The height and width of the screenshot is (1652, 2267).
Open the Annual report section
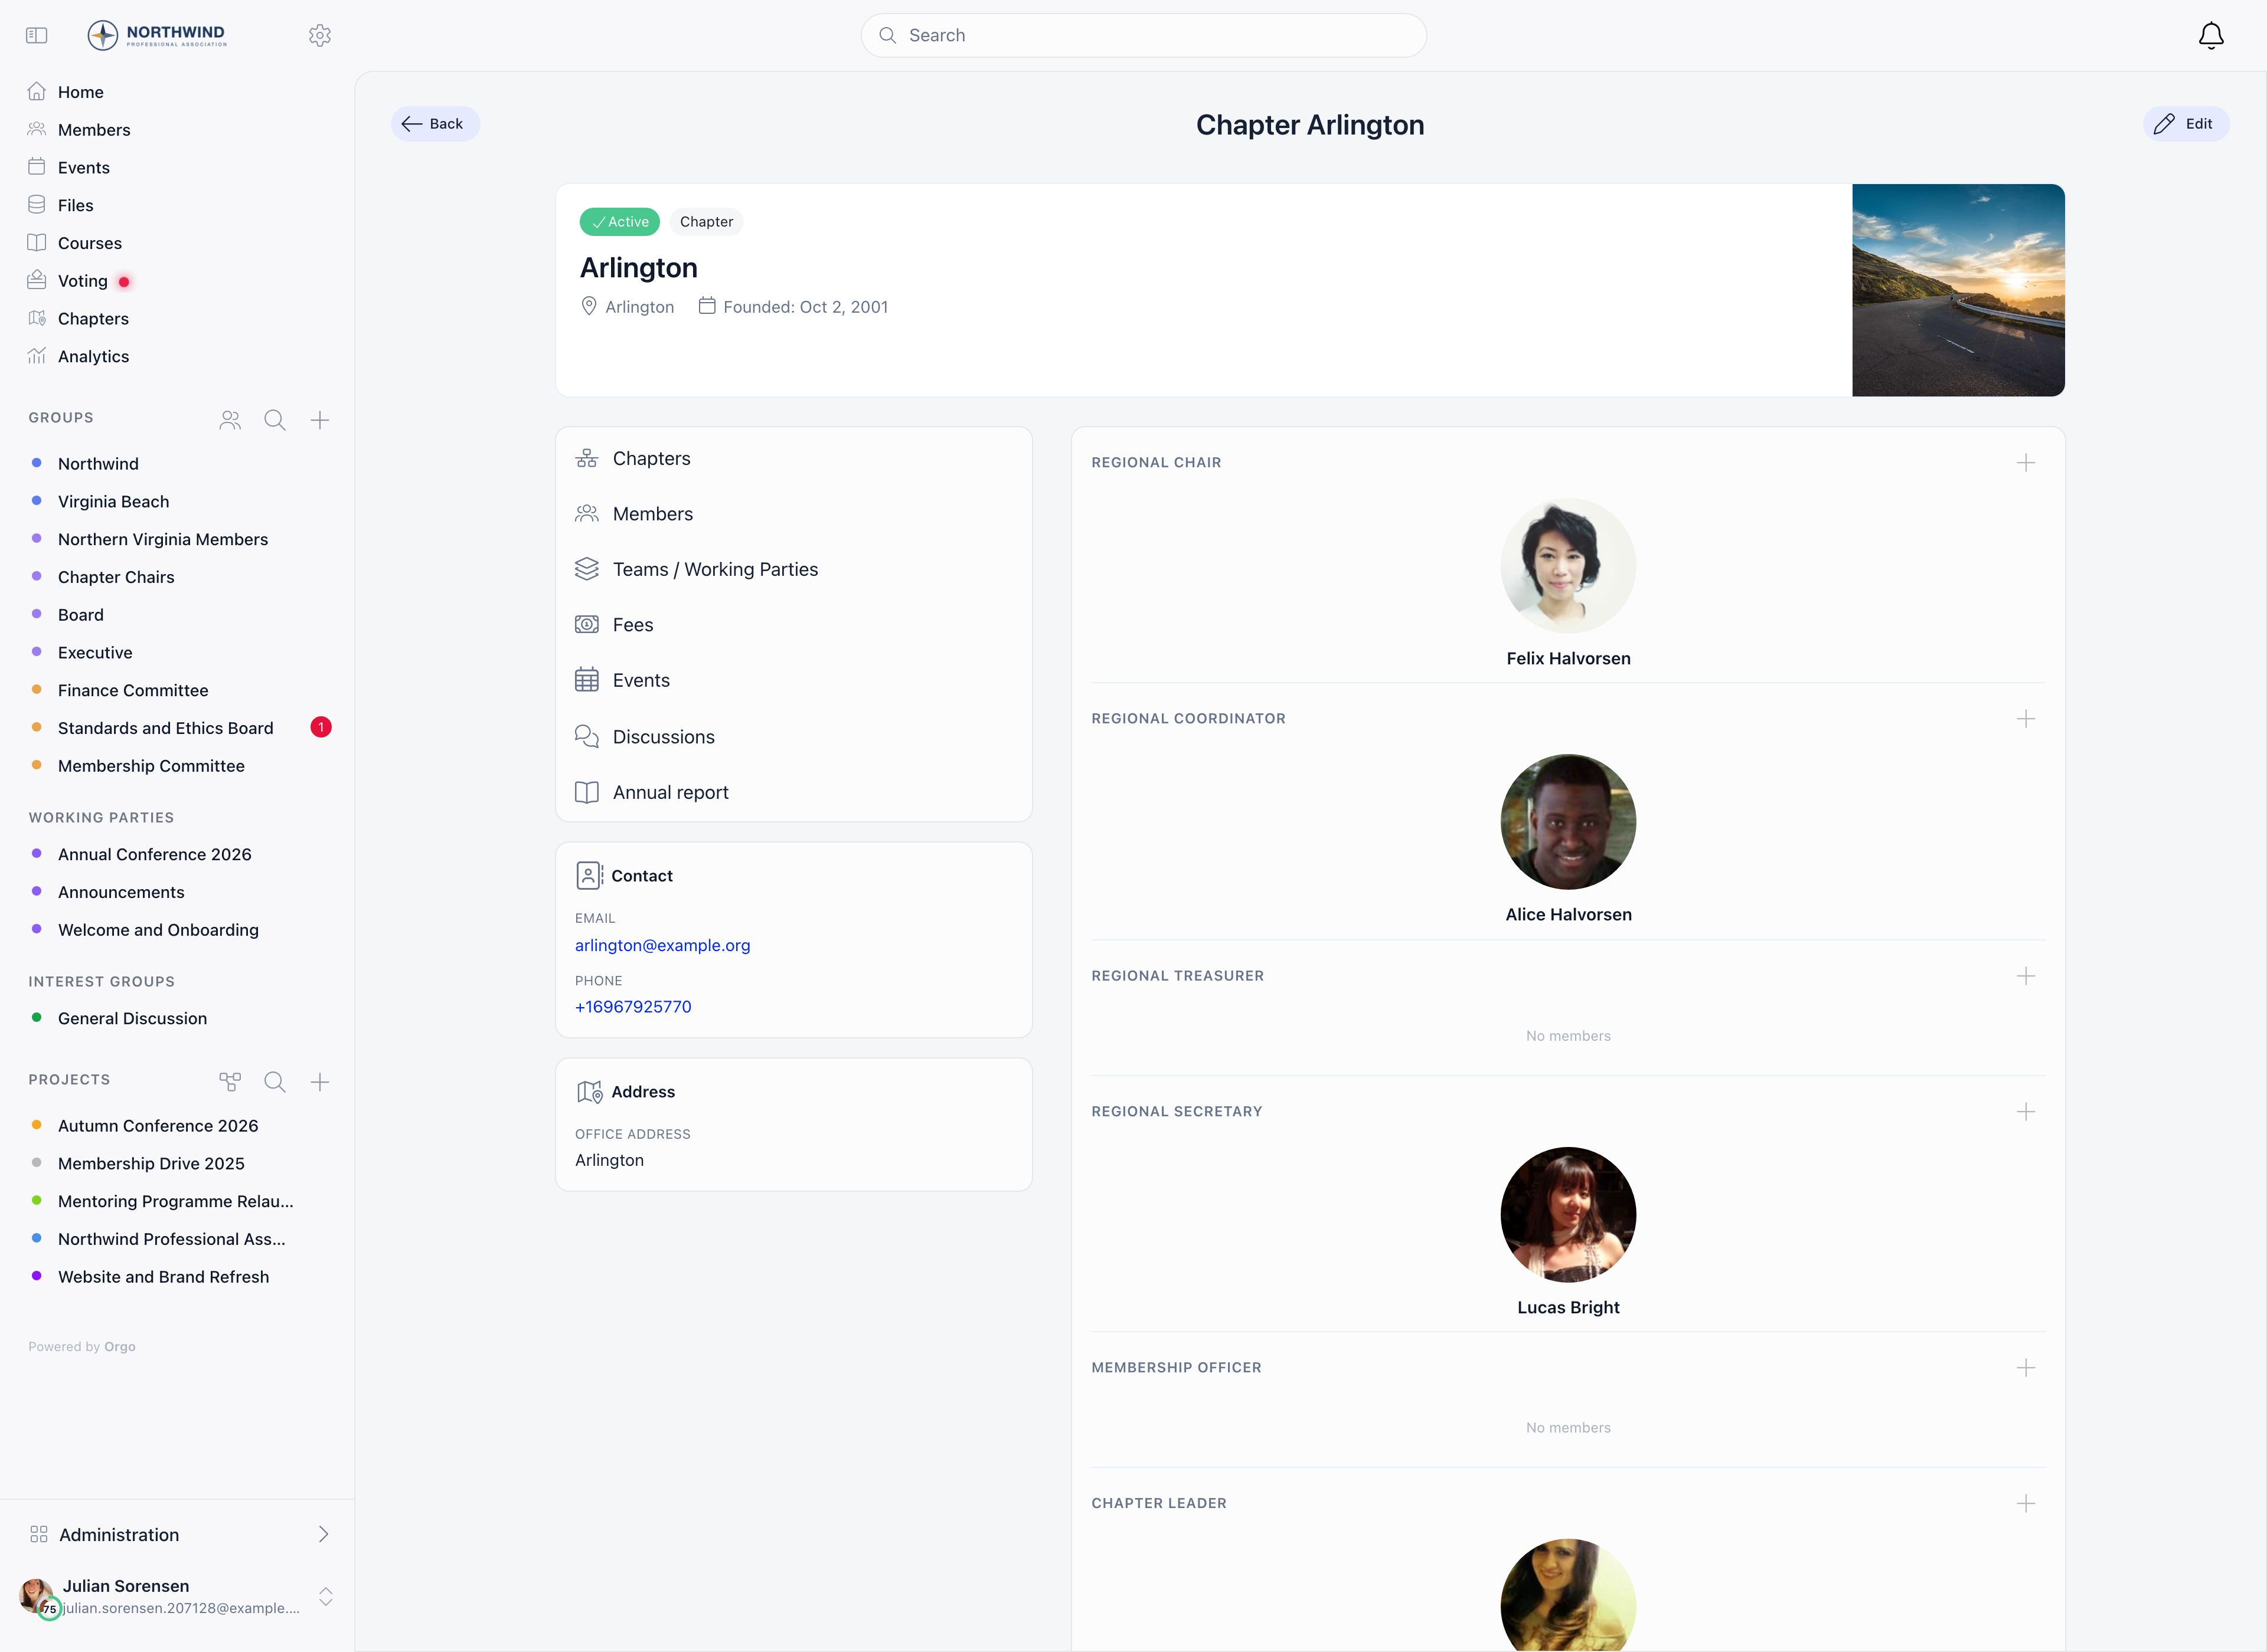click(x=793, y=793)
